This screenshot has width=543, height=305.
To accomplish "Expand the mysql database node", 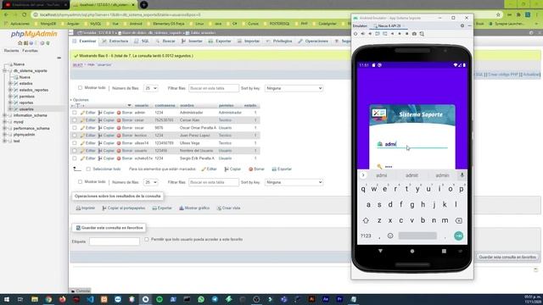I will 4,122.
